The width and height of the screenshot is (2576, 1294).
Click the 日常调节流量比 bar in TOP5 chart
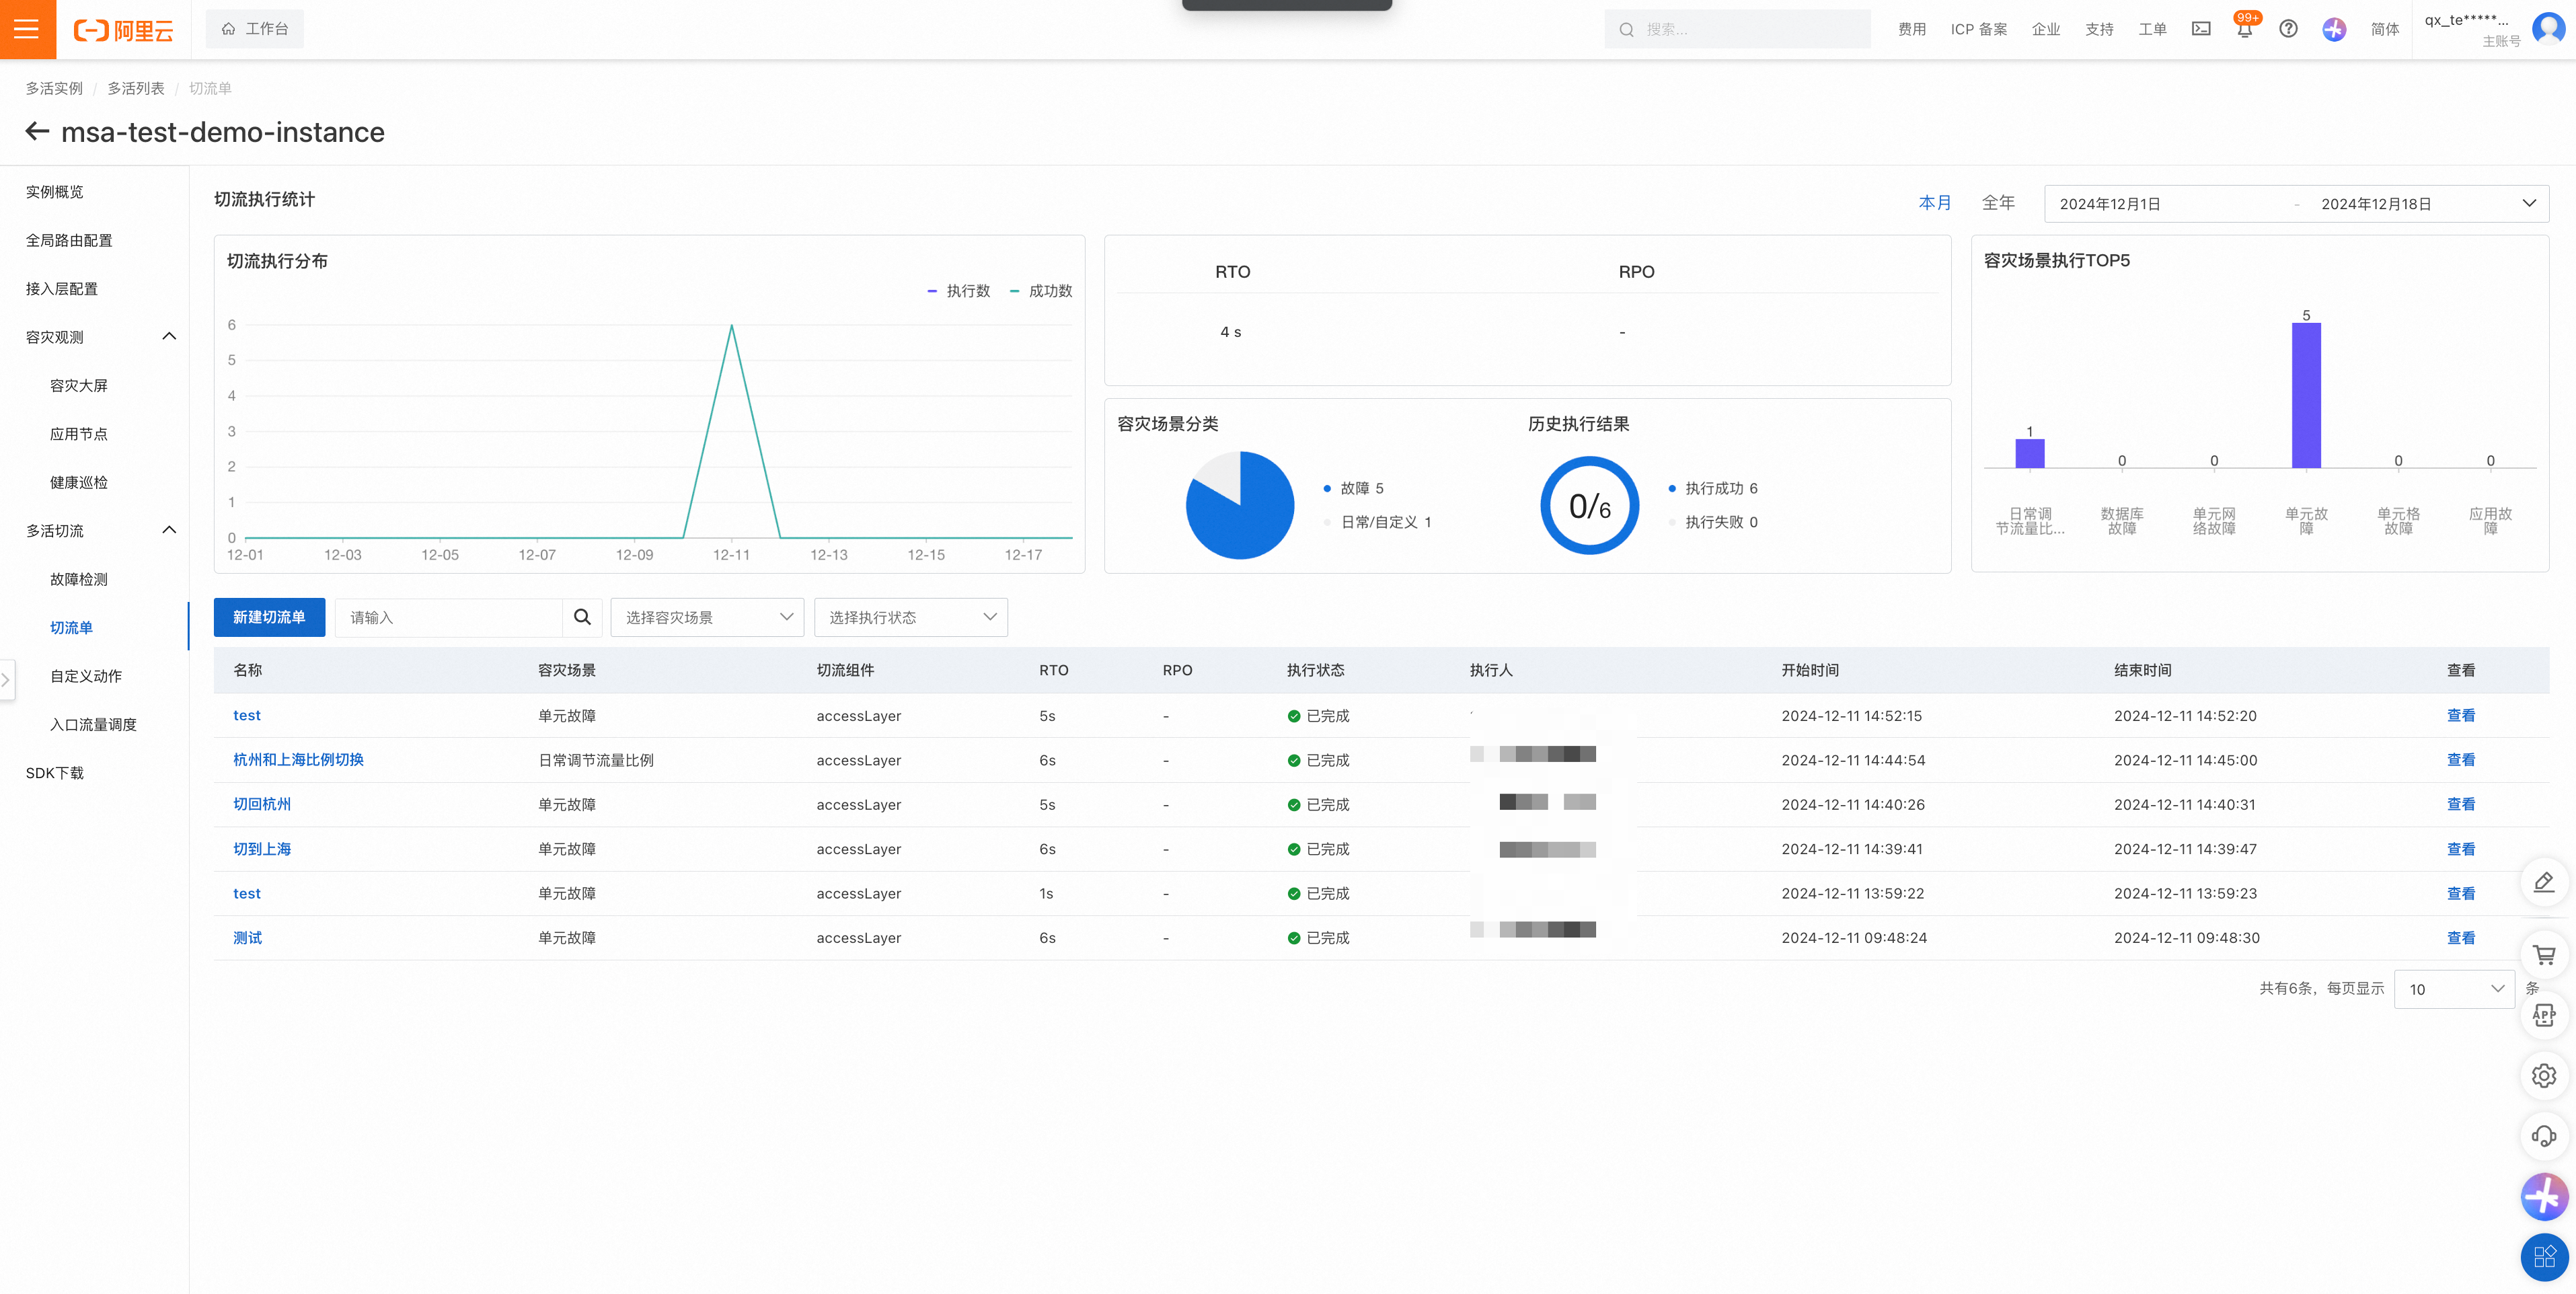2030,453
